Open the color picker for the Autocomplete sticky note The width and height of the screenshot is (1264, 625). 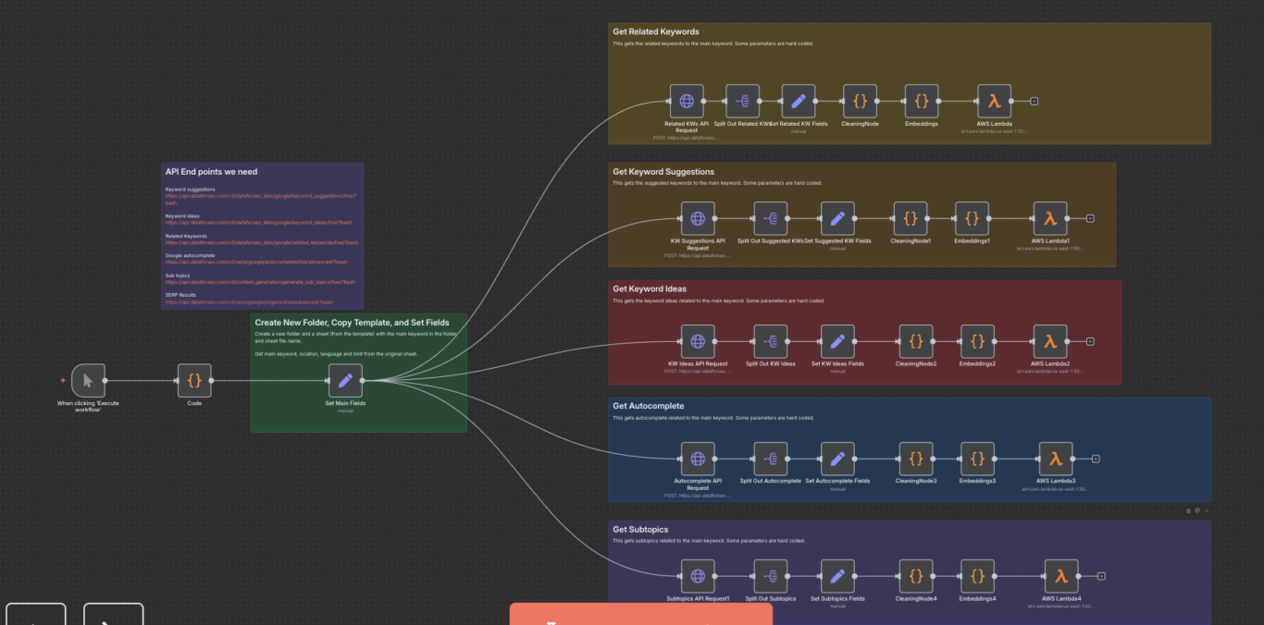click(1197, 509)
